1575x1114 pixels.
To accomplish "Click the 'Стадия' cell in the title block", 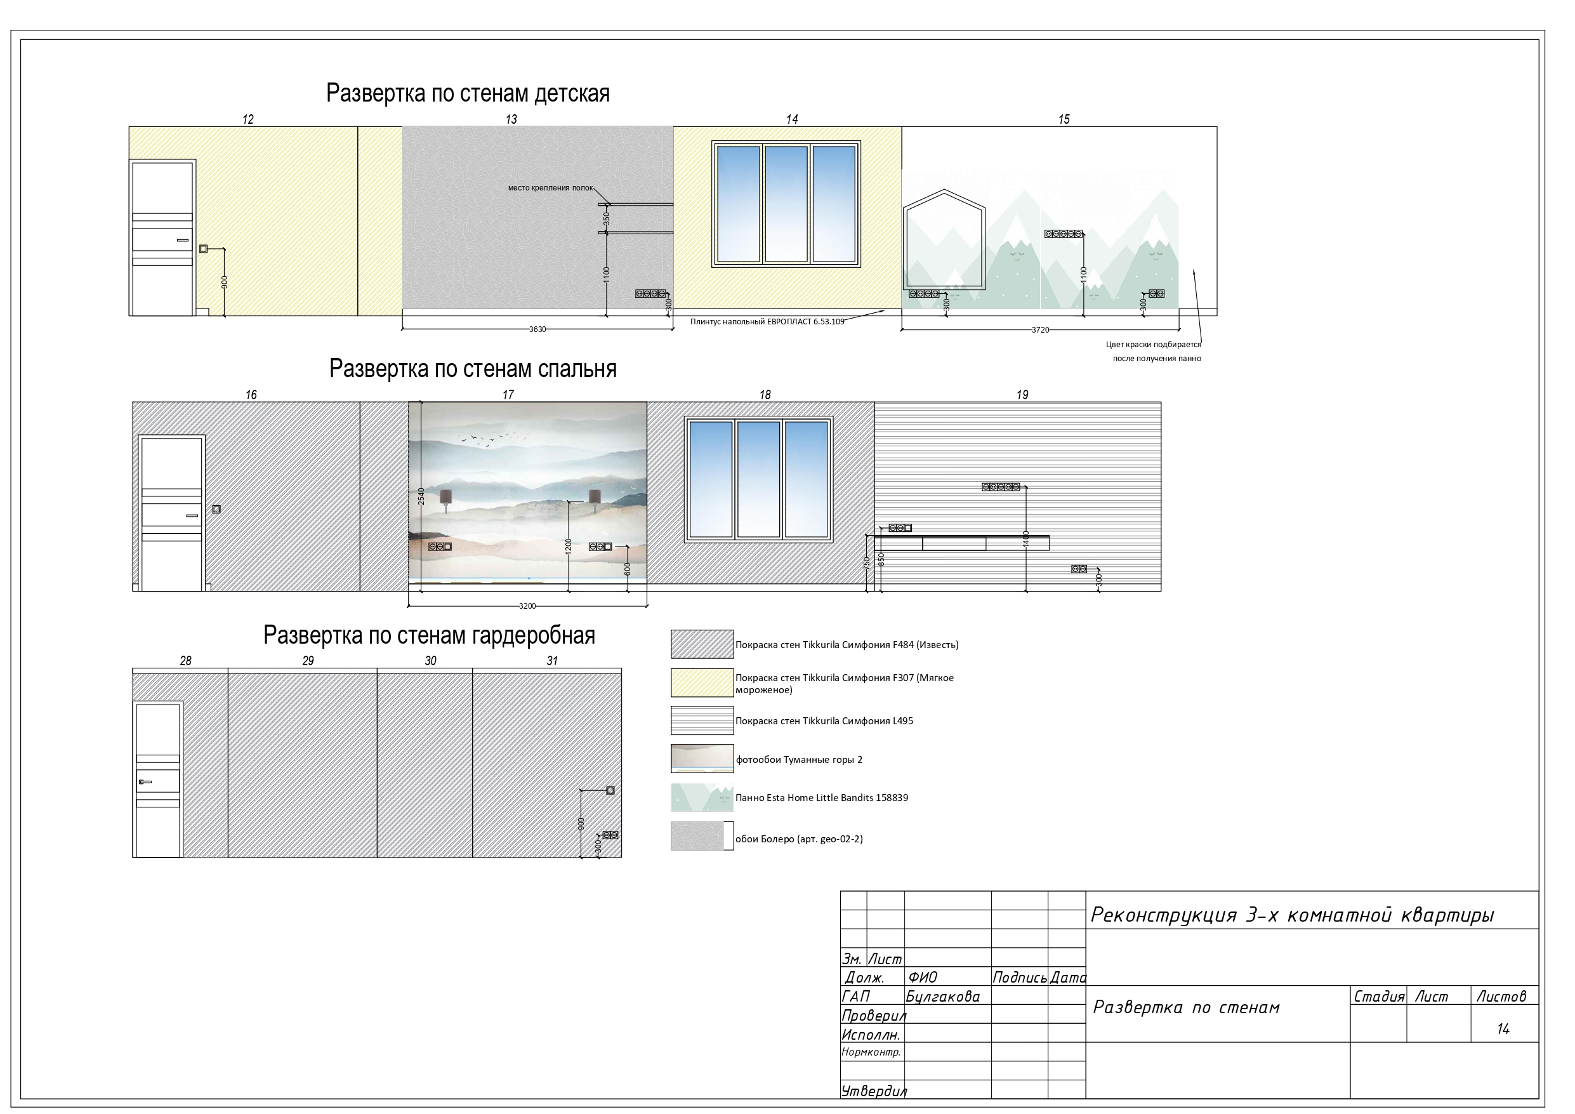I will pyautogui.click(x=1379, y=997).
